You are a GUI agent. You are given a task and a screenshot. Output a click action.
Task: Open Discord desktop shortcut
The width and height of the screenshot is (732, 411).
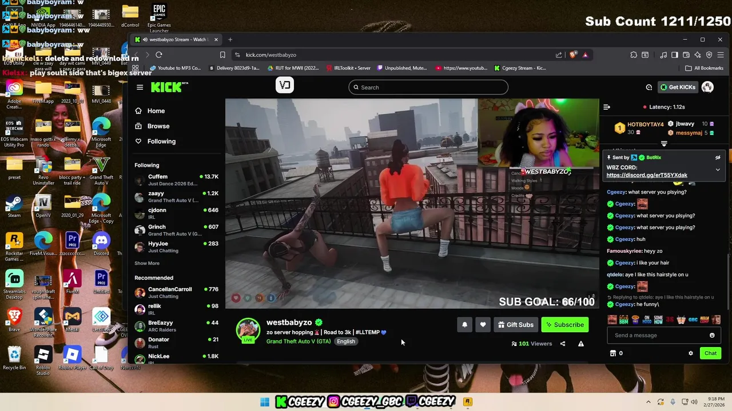pos(101,244)
